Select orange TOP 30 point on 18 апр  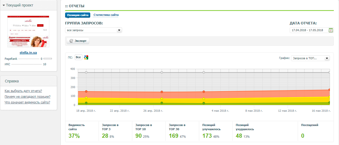point(86,91)
